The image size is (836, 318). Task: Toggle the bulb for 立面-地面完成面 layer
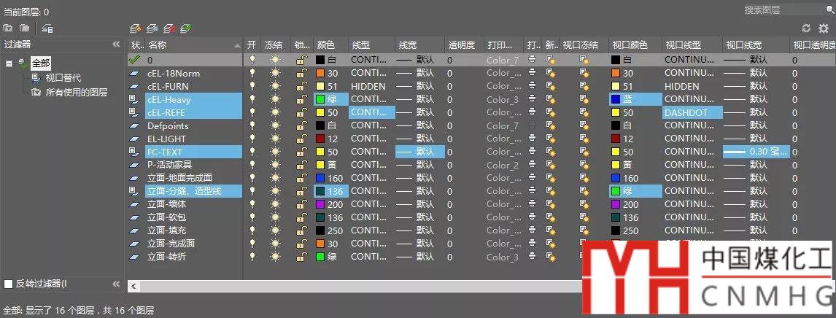(252, 178)
